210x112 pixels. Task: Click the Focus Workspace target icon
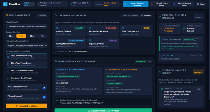coord(7,15)
